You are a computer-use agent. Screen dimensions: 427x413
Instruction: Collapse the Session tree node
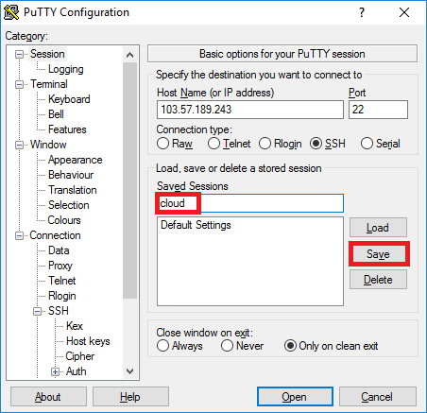point(19,54)
